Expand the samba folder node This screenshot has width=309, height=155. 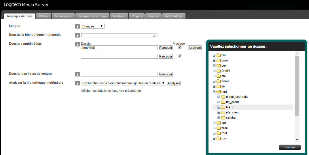click(219, 118)
